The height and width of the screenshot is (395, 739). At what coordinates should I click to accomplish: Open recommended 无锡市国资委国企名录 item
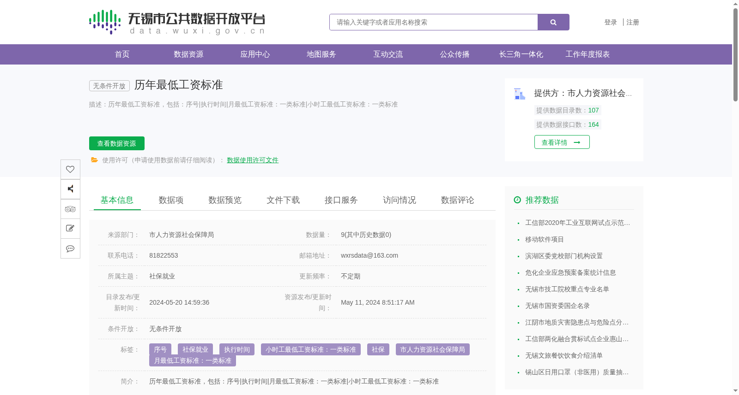(x=557, y=306)
